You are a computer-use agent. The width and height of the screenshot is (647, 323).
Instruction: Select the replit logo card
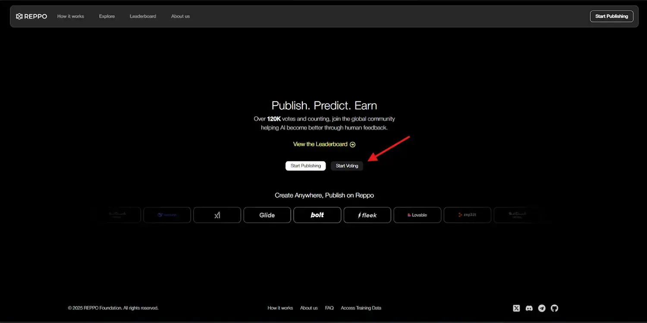[x=467, y=215]
